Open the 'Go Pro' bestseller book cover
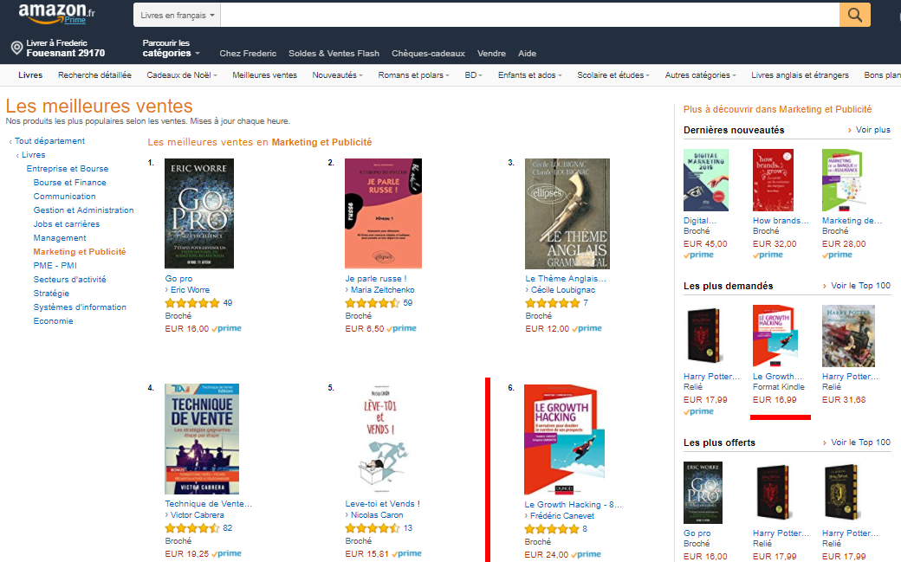The width and height of the screenshot is (901, 562). pos(199,213)
